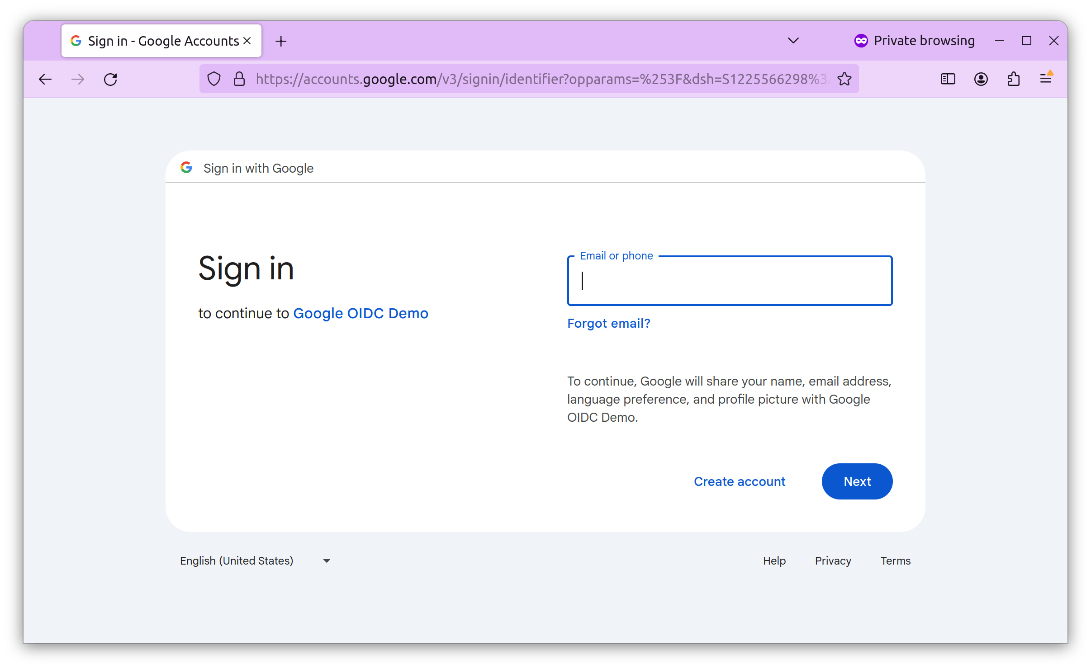Click the Google logo in card header
This screenshot has width=1091, height=669.
coord(186,168)
